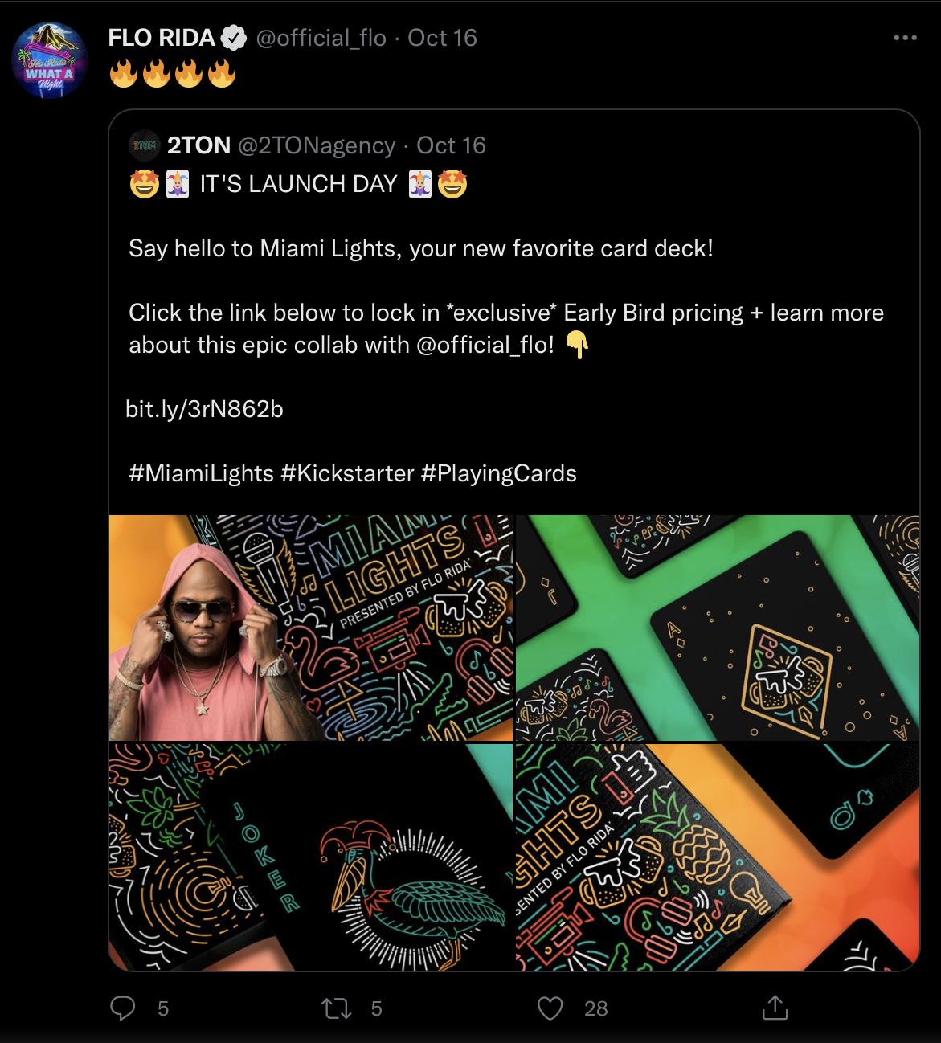Open Flo Rida's profile avatar
Screen dimensions: 941x1043
[x=50, y=61]
